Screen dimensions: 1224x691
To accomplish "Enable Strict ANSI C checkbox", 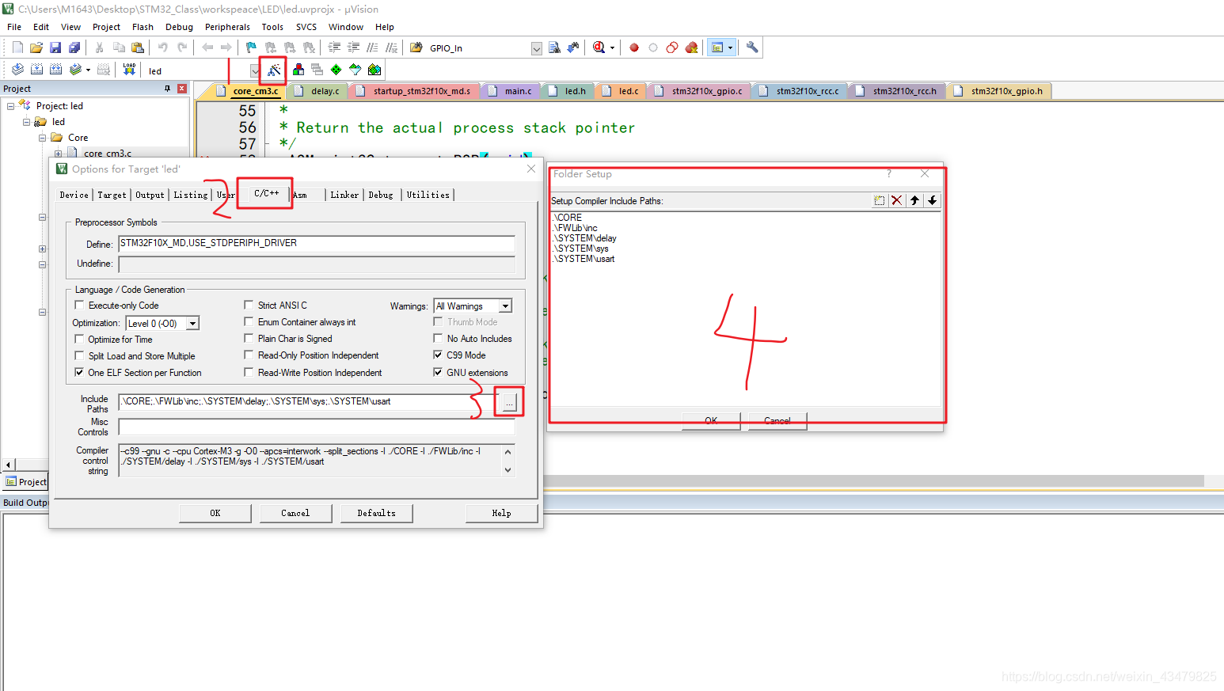I will (x=249, y=305).
